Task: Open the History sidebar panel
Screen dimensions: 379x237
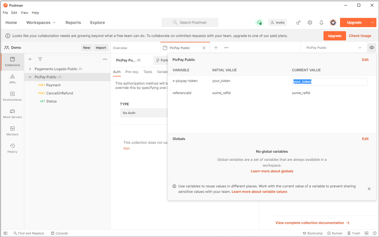Action: click(x=12, y=148)
